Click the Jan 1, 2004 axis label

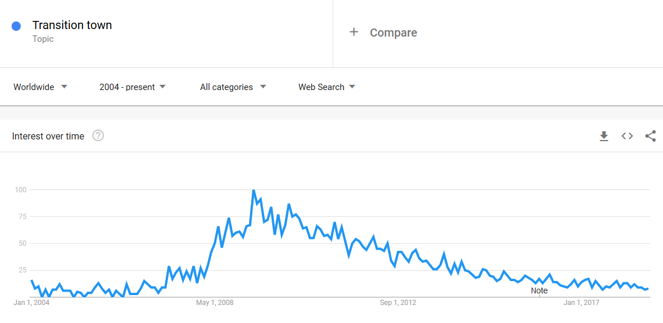pos(31,303)
